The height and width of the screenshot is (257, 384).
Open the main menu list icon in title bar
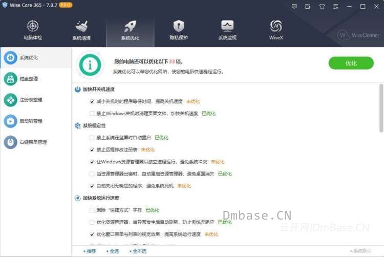point(335,6)
